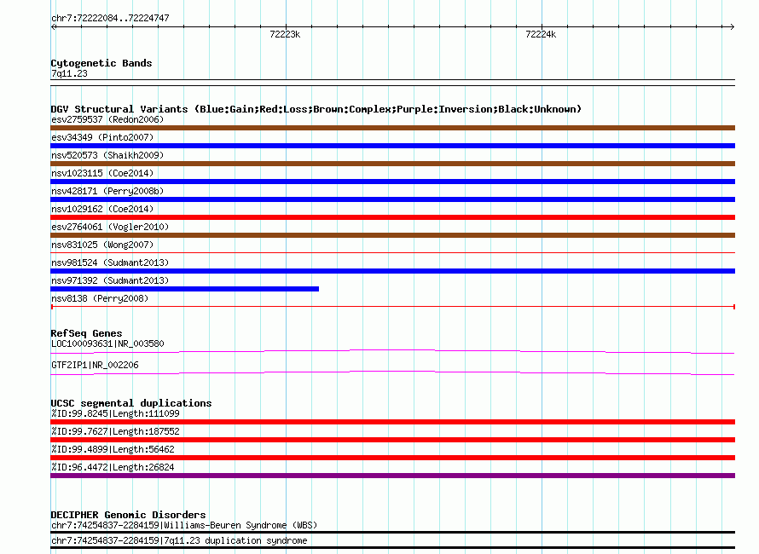Click the ruler's left arrow end

53,27
